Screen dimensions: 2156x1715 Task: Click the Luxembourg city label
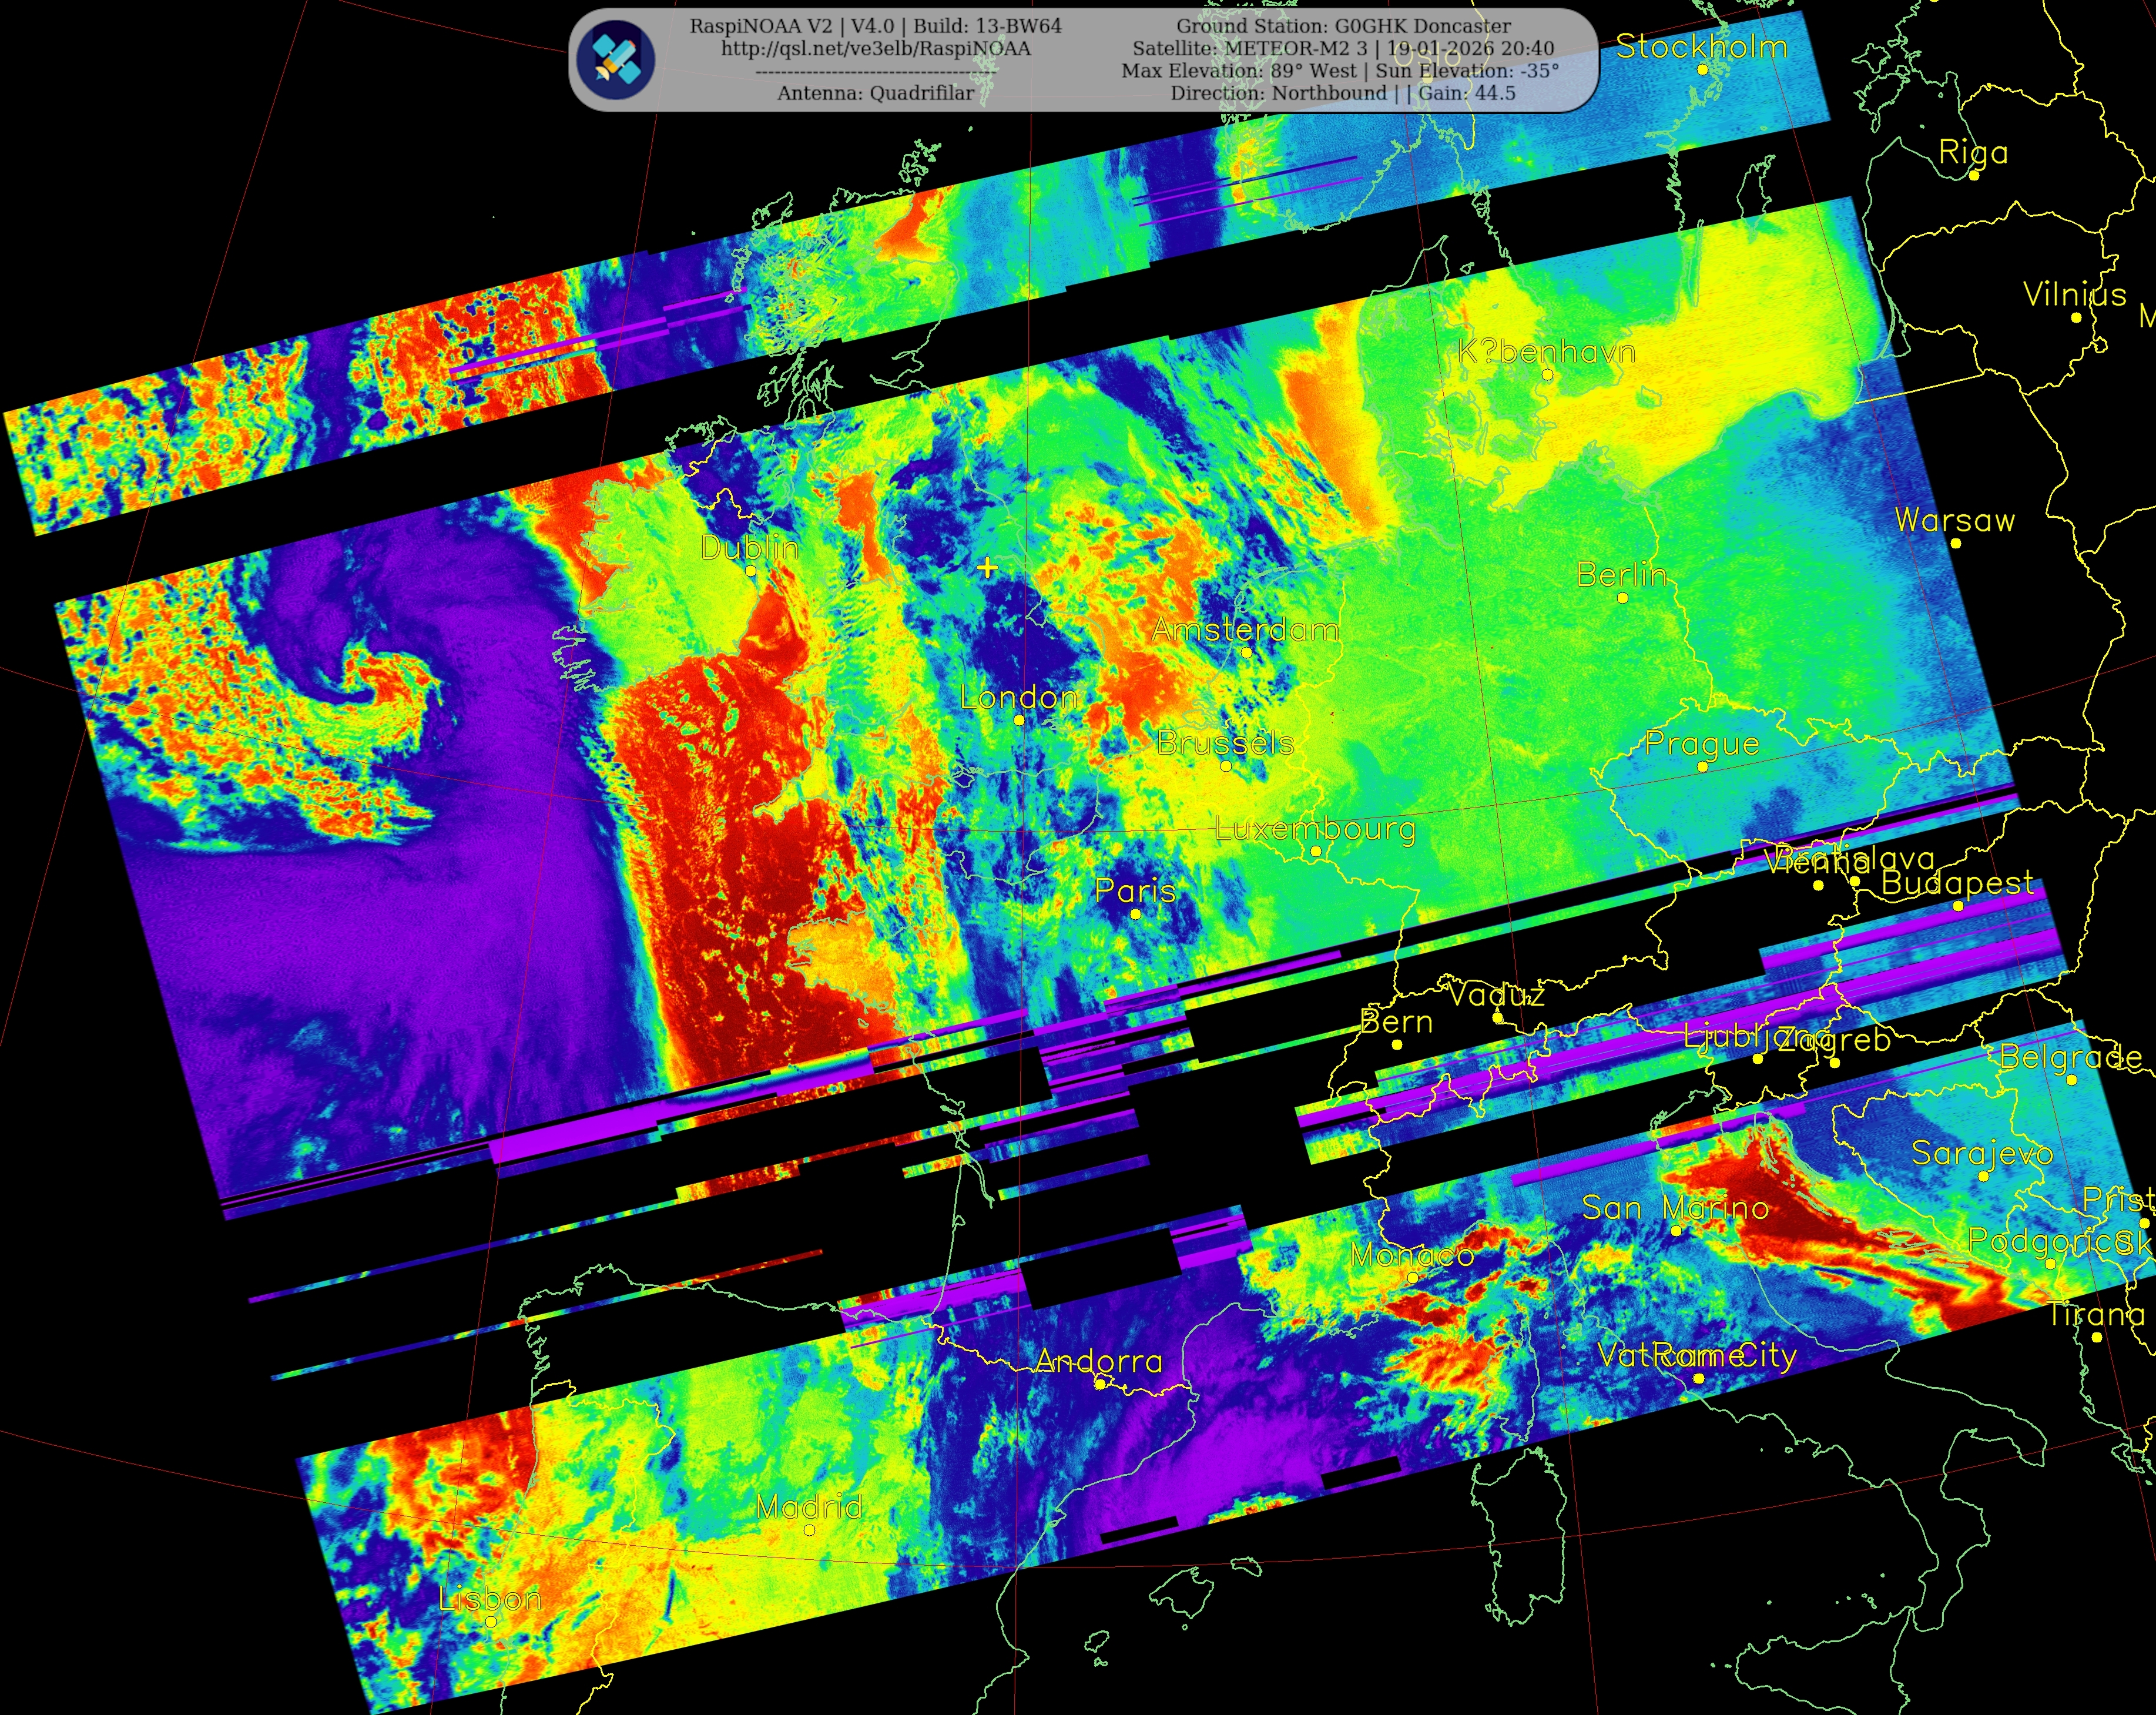coord(1315,828)
